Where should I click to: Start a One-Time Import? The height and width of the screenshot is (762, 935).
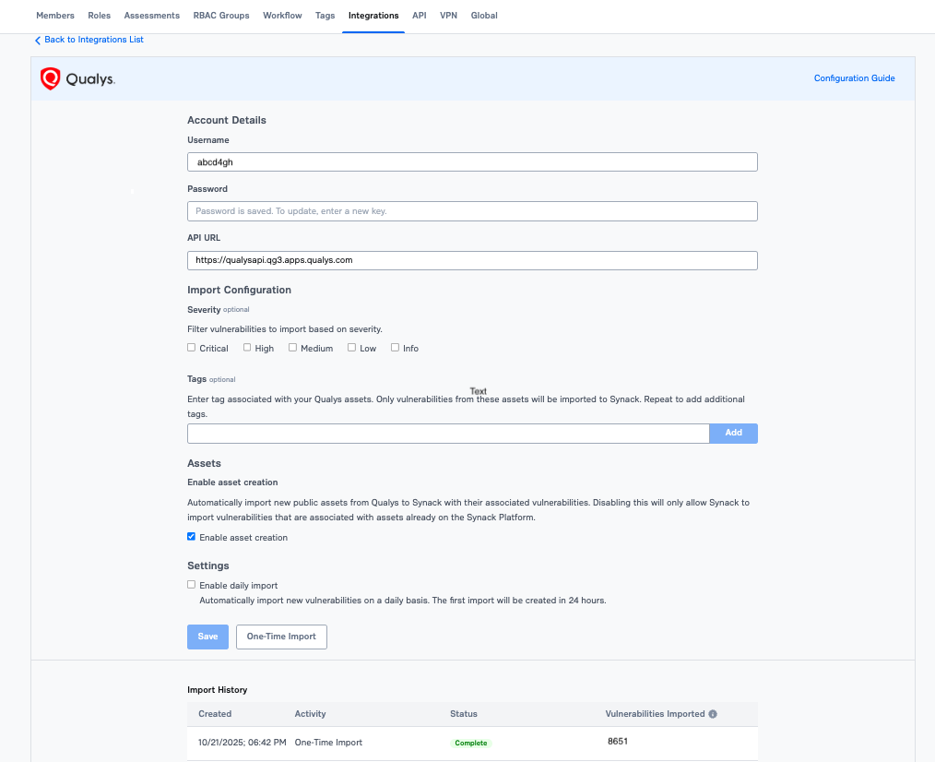click(x=281, y=637)
